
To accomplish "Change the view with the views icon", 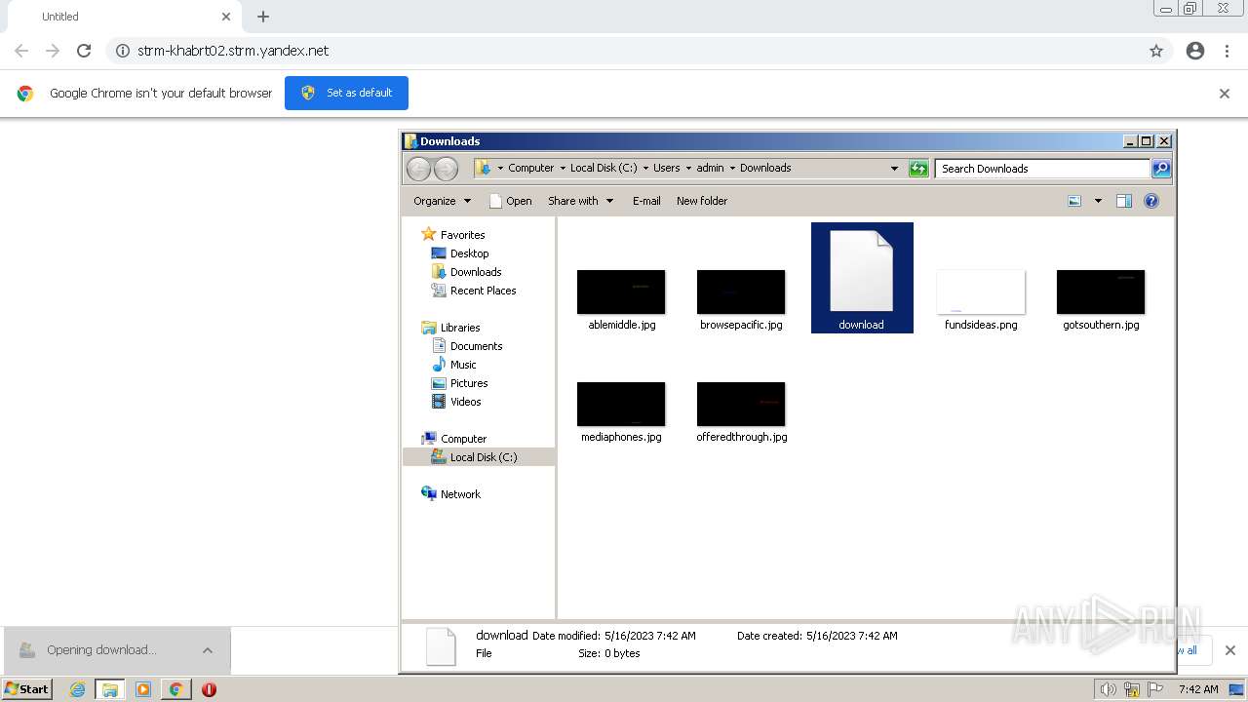I will tap(1074, 201).
